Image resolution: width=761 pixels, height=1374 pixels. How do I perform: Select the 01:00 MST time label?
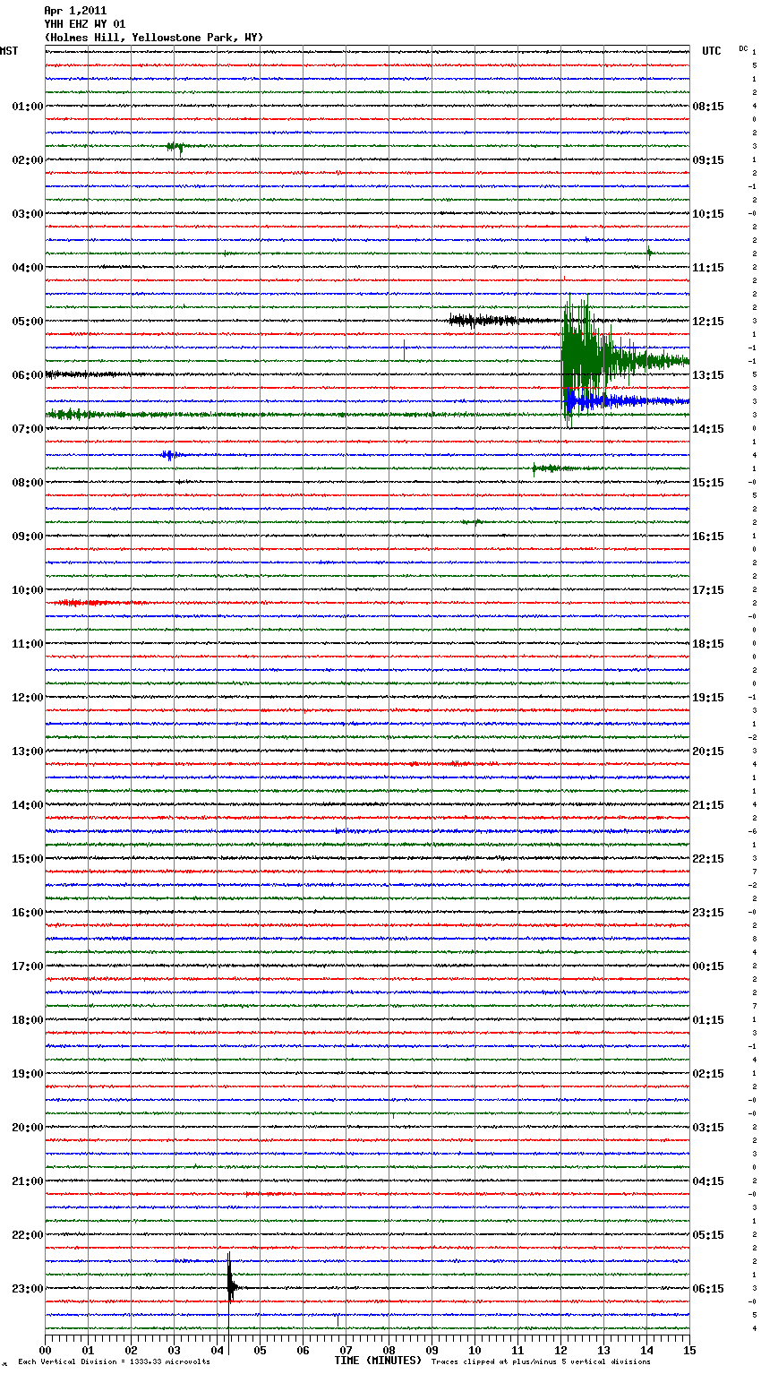27,107
